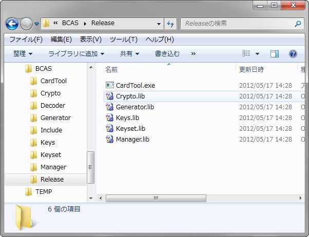Click the search magnifier icon
The width and height of the screenshot is (309, 237).
298,23
